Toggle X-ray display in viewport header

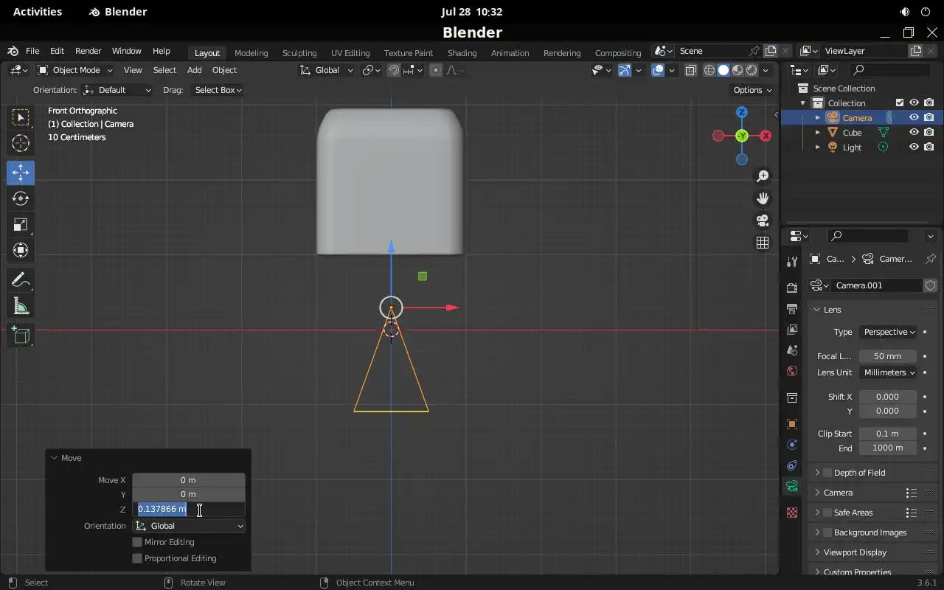[x=691, y=70]
